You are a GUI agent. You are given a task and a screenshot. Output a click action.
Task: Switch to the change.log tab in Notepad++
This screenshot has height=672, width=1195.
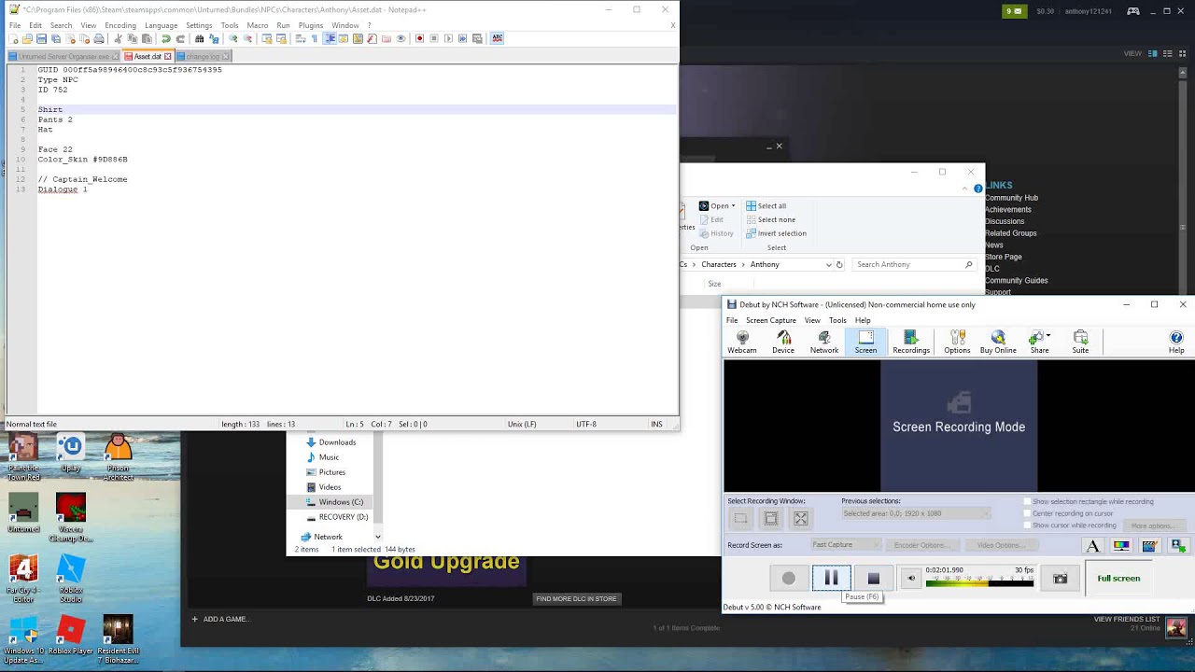point(202,57)
